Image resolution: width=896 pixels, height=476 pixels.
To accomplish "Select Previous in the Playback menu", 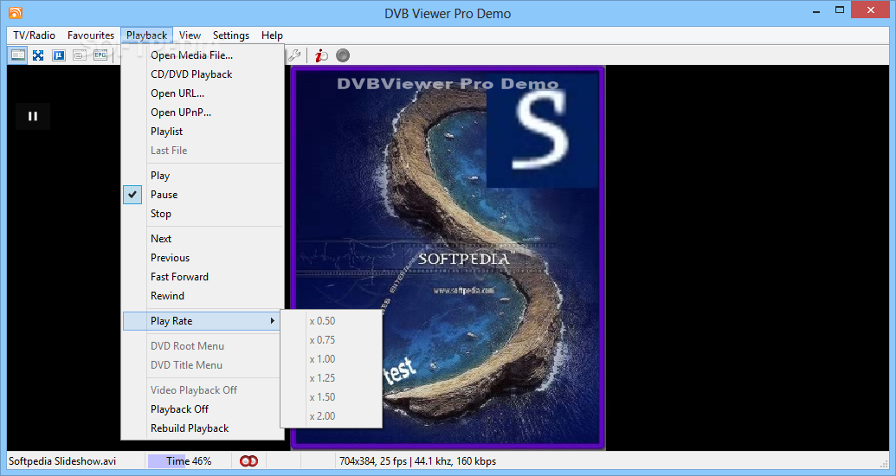I will click(x=203, y=258).
